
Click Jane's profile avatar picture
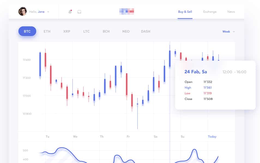point(23,11)
